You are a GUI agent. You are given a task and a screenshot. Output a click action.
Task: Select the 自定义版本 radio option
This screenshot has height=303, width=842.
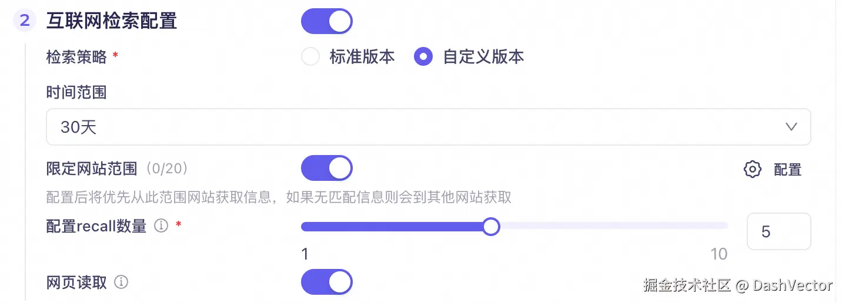(423, 57)
